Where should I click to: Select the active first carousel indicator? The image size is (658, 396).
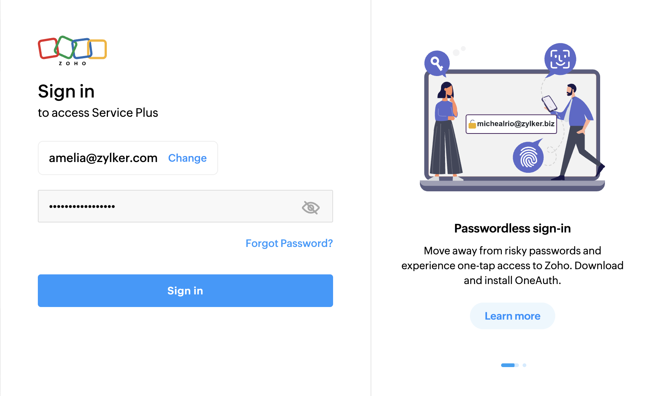coord(508,365)
